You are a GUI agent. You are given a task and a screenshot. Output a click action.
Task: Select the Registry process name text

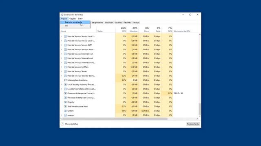(x=71, y=102)
